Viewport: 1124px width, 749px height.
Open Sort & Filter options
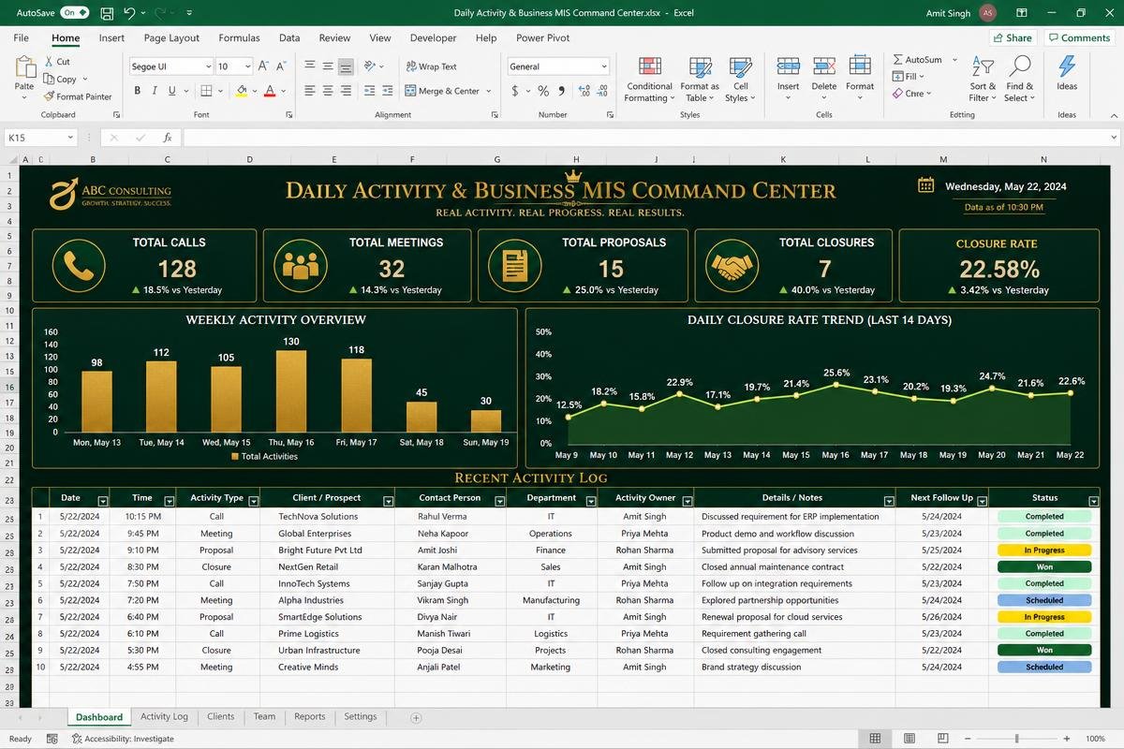983,80
